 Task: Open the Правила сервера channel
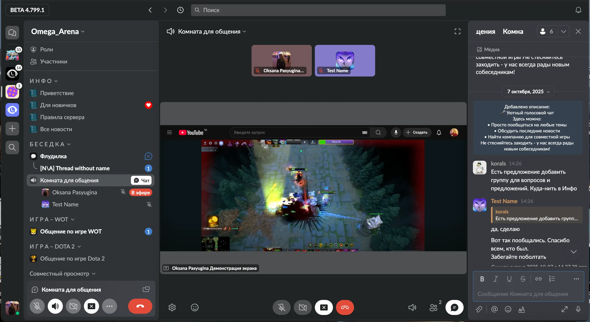(62, 117)
